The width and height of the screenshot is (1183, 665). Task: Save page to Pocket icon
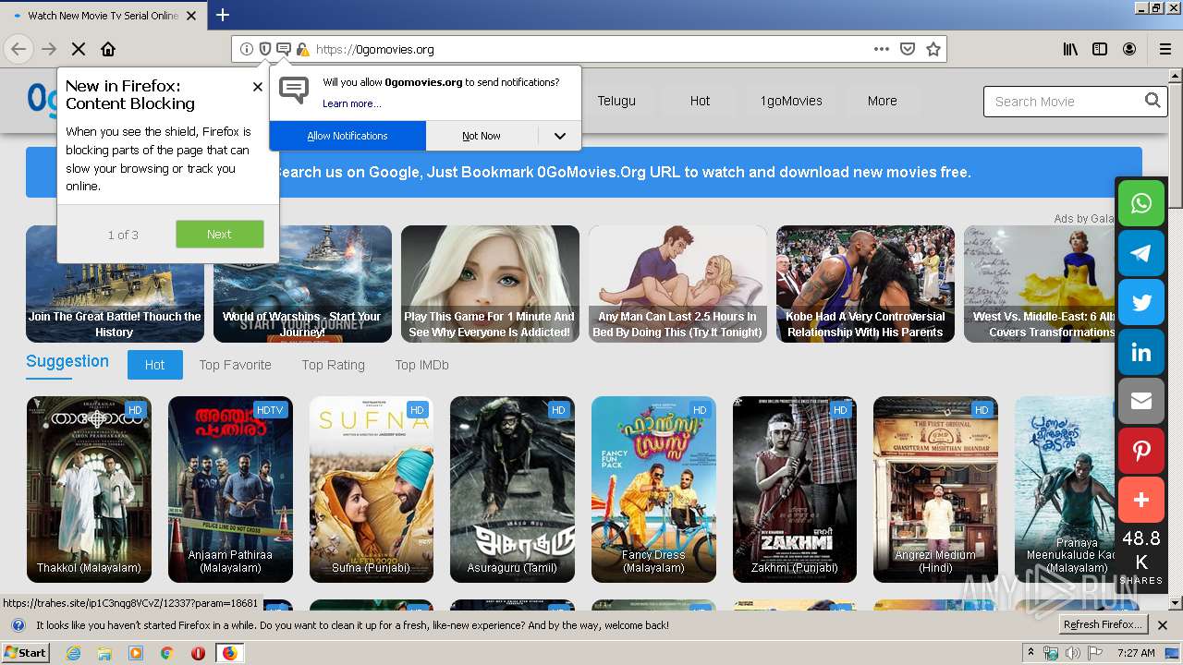coord(908,49)
